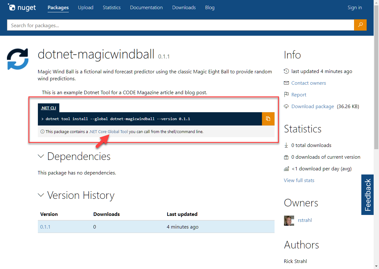
Task: Click the Download package link
Action: [313, 106]
